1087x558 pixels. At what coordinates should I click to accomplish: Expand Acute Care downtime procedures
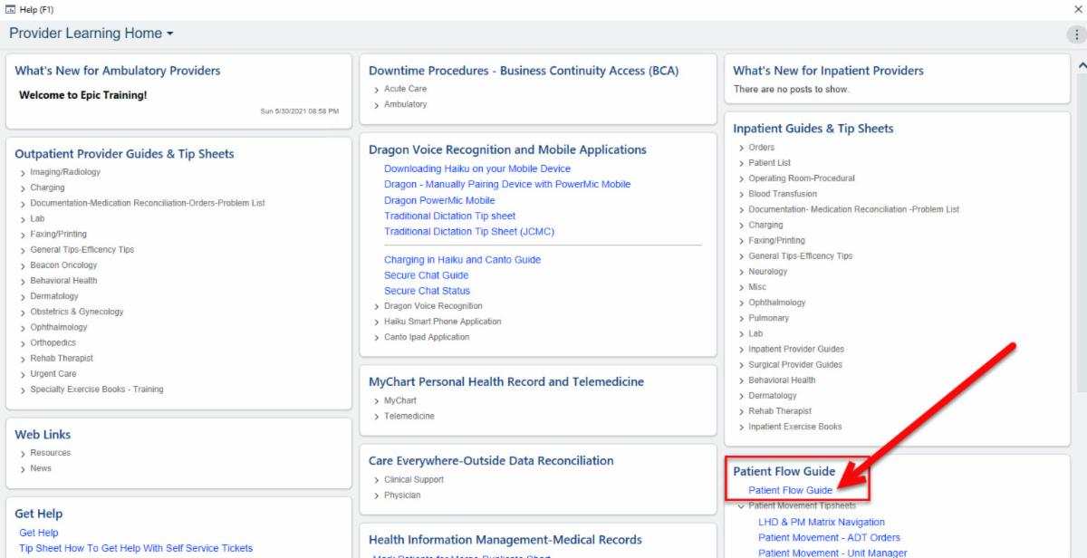405,89
